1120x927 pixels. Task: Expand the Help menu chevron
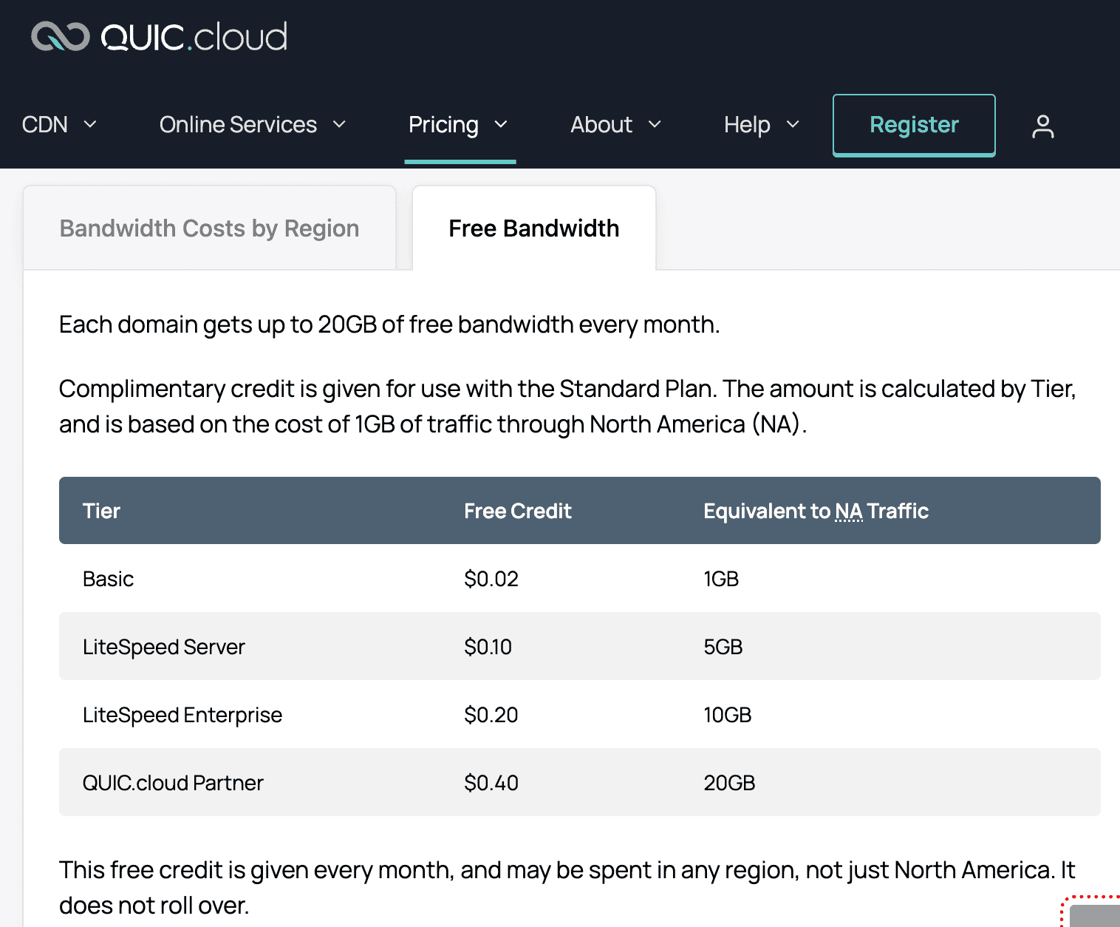click(x=793, y=124)
